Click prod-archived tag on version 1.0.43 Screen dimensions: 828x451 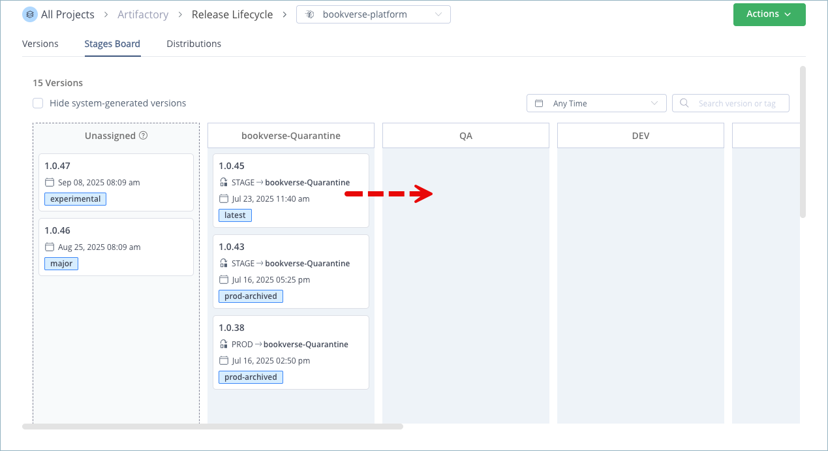tap(251, 296)
